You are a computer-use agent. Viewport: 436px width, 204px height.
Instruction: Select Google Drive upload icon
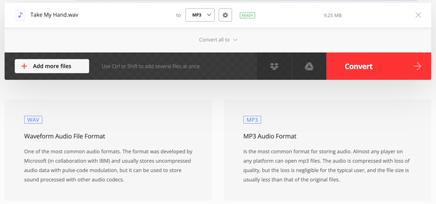point(309,66)
